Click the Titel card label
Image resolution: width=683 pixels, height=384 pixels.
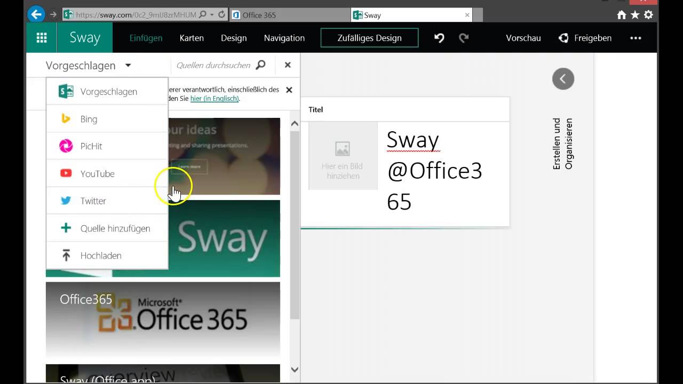point(316,109)
